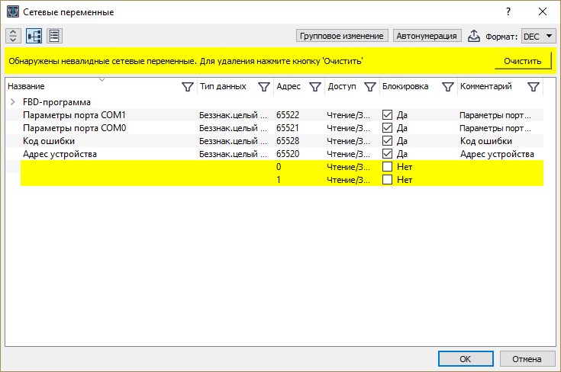Open the filter for Доступ column
The width and height of the screenshot is (561, 372).
369,86
